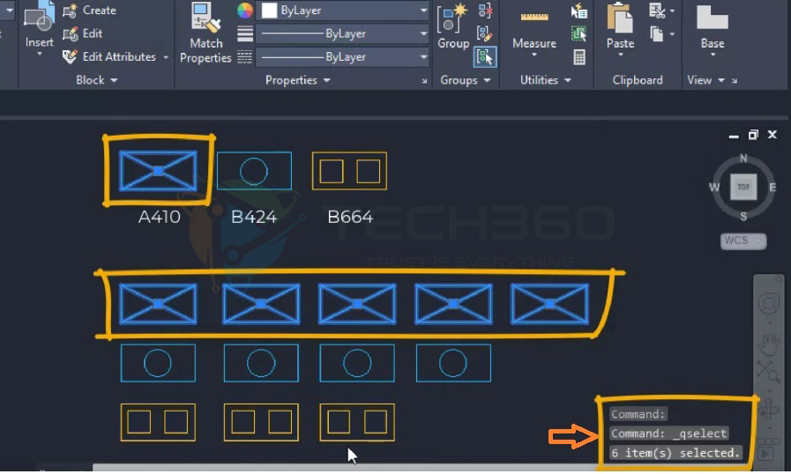Click the linetype icon

[245, 57]
